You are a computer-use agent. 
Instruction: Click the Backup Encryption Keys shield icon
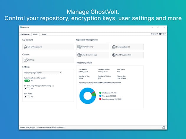point(79,55)
